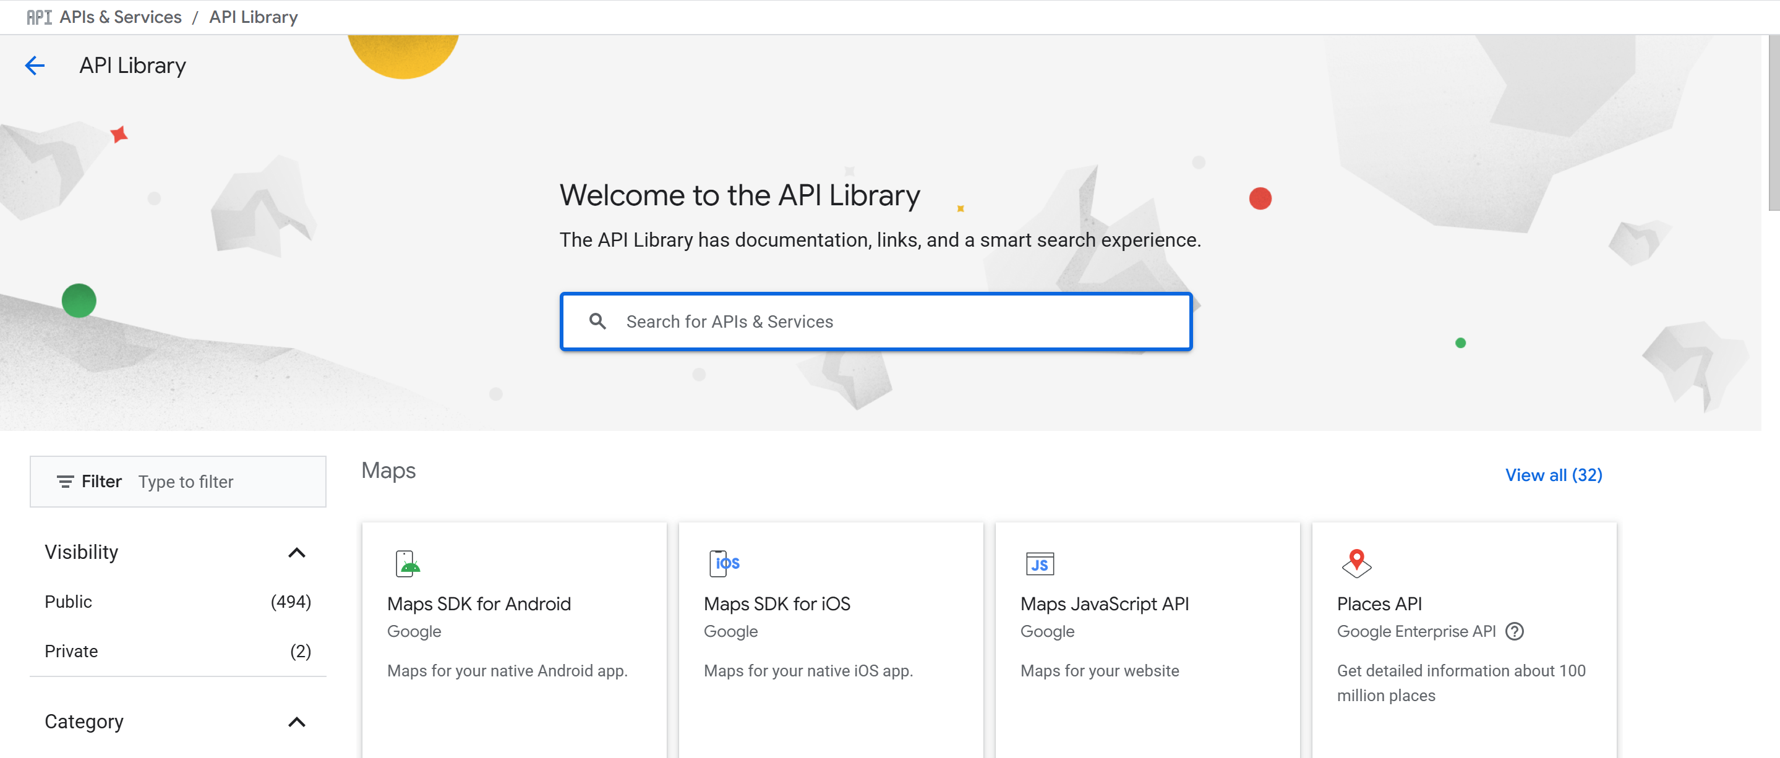Click the API Library breadcrumb item
1780x758 pixels.
253,17
